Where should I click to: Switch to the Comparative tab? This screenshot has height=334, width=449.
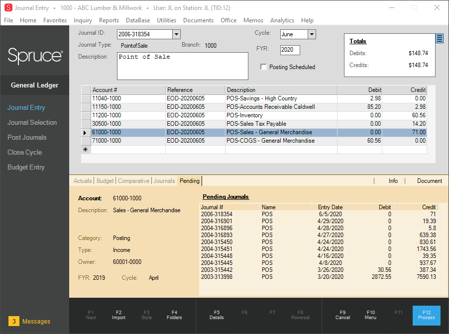pos(134,181)
